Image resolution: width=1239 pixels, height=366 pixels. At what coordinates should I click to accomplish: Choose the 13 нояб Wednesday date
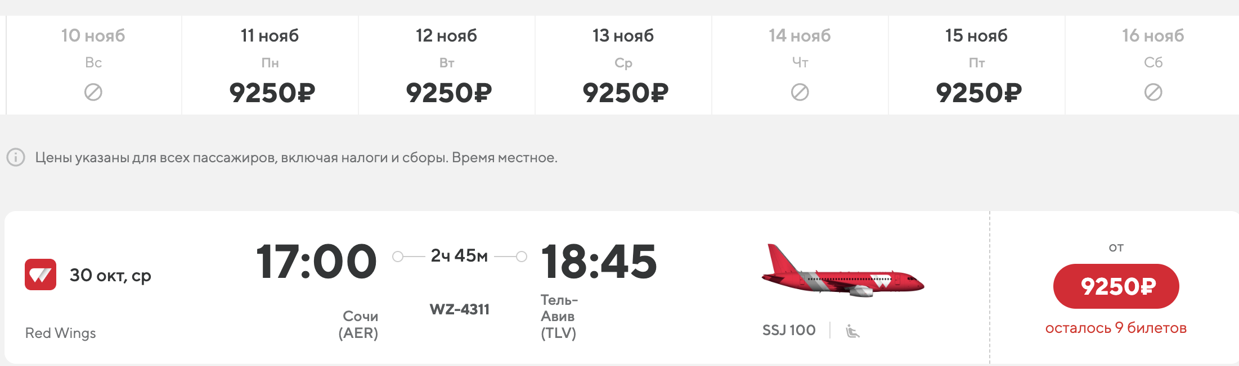(623, 65)
